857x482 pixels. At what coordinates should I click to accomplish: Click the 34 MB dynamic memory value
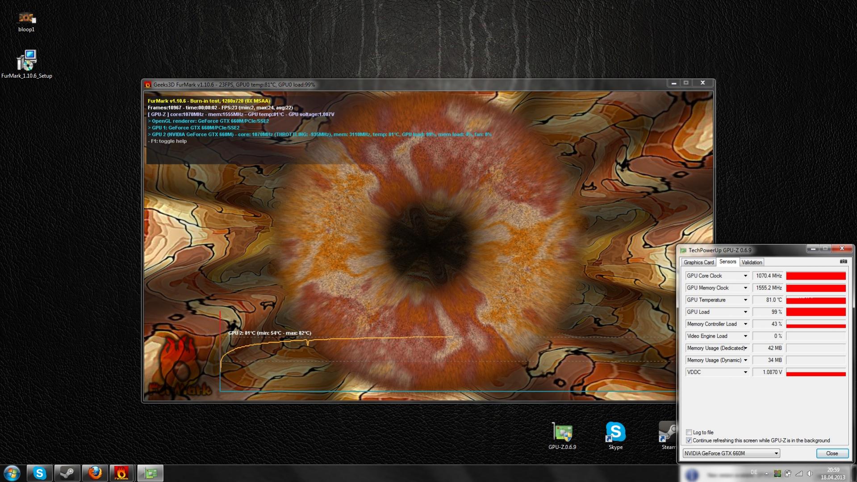[769, 360]
